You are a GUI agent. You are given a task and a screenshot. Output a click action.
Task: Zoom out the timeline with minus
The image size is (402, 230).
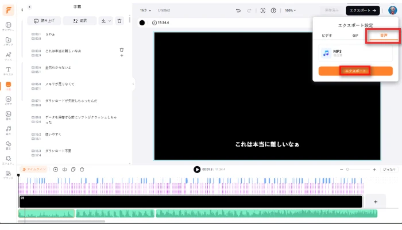coord(341,170)
